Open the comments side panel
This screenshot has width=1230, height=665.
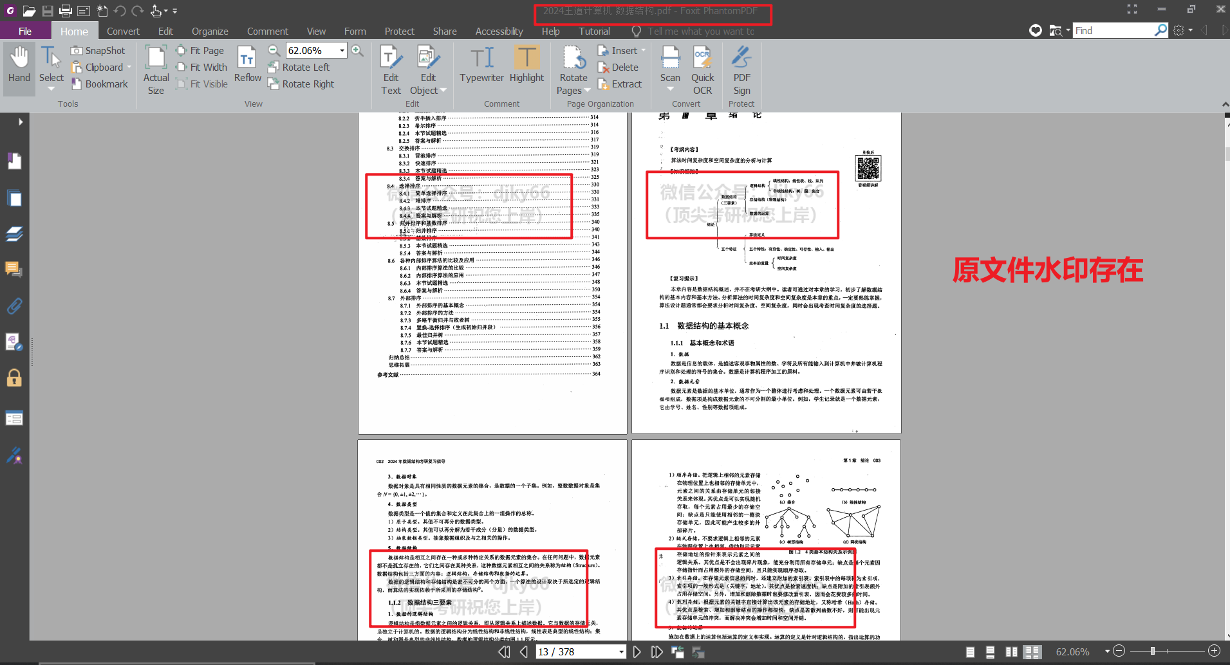14,269
